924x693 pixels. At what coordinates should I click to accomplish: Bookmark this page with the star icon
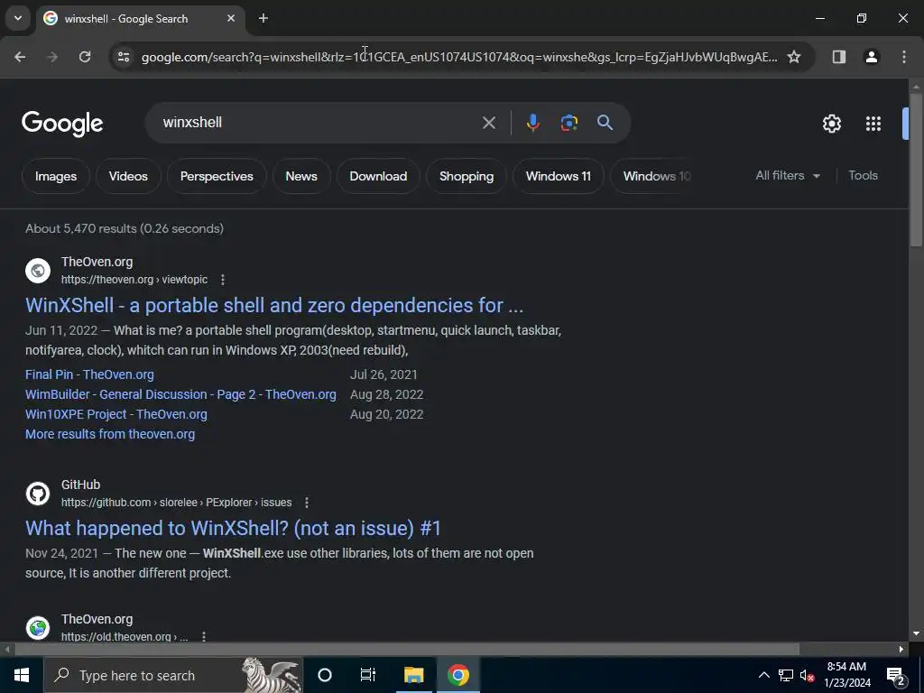(x=794, y=57)
